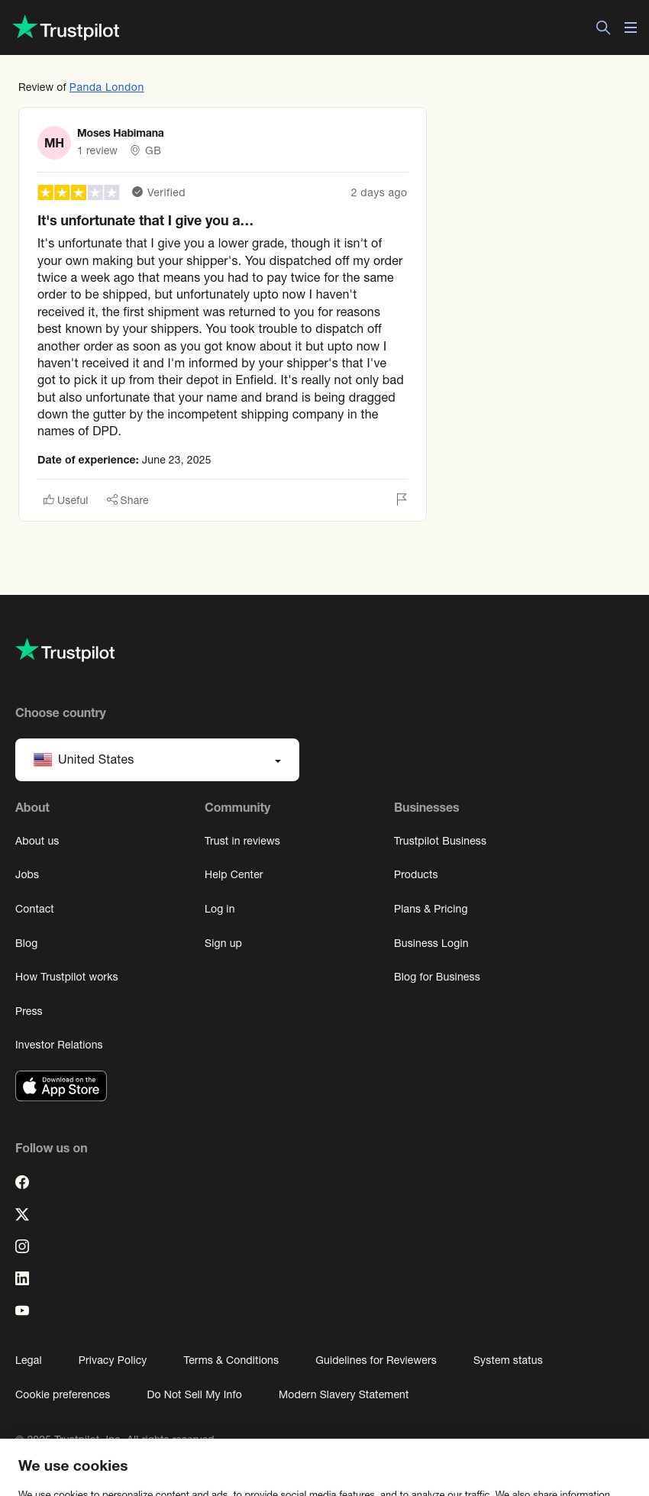Mark the review as Useful
The height and width of the screenshot is (1496, 649).
(x=66, y=500)
